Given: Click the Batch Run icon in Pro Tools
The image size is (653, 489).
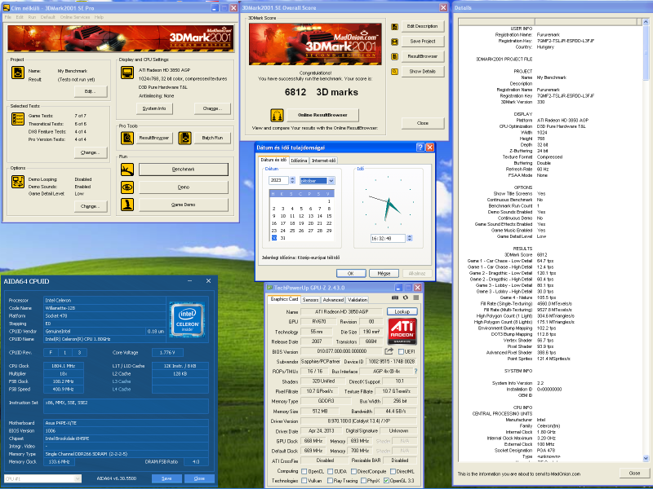Looking at the screenshot, I should (184, 138).
